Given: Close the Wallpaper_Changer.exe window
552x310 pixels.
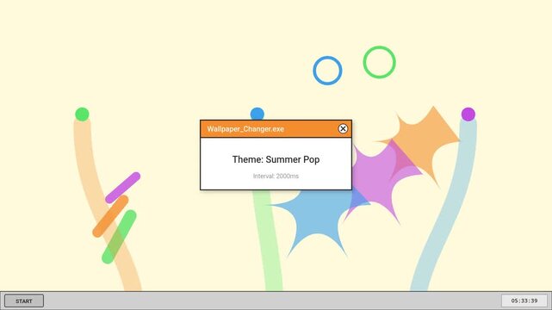Looking at the screenshot, I should (343, 129).
